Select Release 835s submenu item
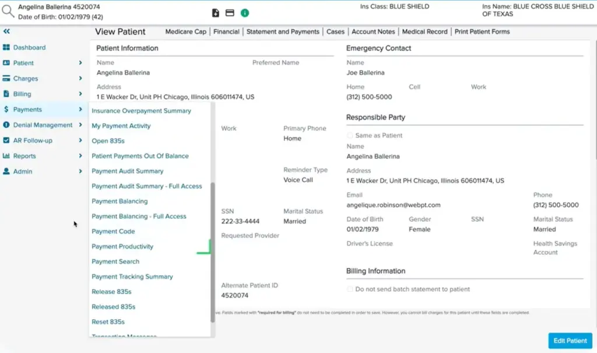The height and width of the screenshot is (353, 597). point(111,292)
